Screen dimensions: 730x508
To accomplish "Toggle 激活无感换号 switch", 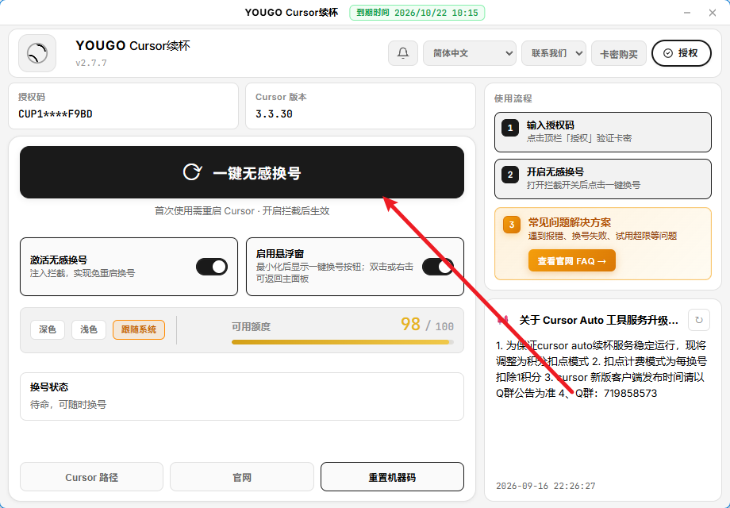I will pyautogui.click(x=212, y=267).
